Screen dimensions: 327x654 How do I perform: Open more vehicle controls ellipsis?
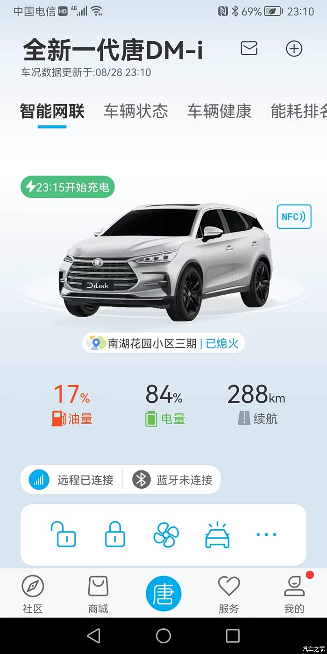pos(266,534)
